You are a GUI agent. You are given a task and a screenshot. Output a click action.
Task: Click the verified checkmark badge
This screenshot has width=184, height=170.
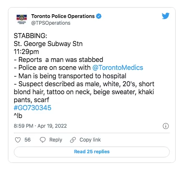[99, 16]
